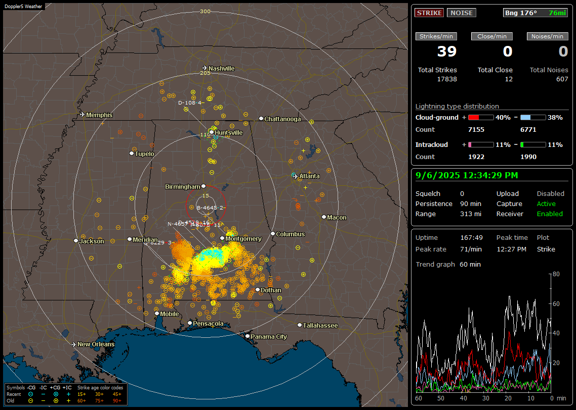Click the Memphis airport plane icon
This screenshot has width=576, height=410.
tap(83, 115)
